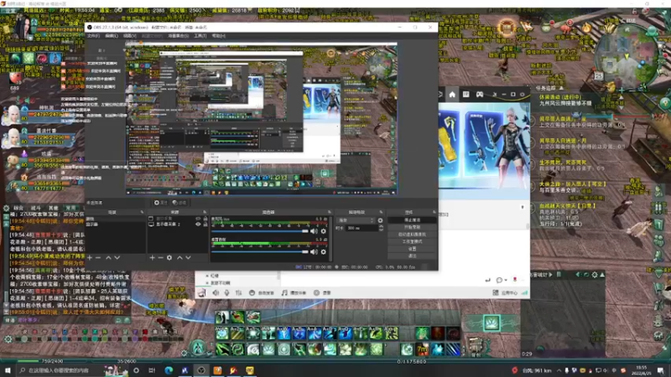Undock the scene transitions panel
671x377 pixels.
point(381,212)
